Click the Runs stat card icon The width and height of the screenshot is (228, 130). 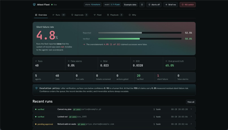[36, 61]
